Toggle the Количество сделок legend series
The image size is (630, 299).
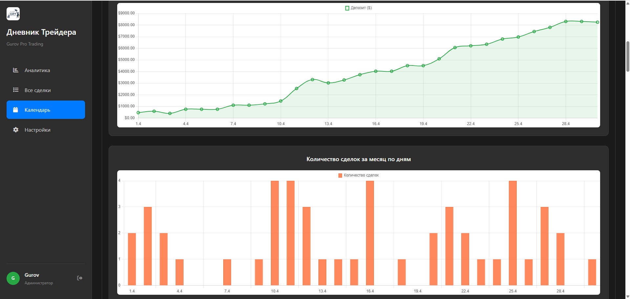pos(361,175)
